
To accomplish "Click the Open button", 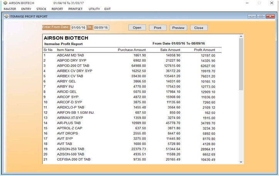I will point(137,28).
